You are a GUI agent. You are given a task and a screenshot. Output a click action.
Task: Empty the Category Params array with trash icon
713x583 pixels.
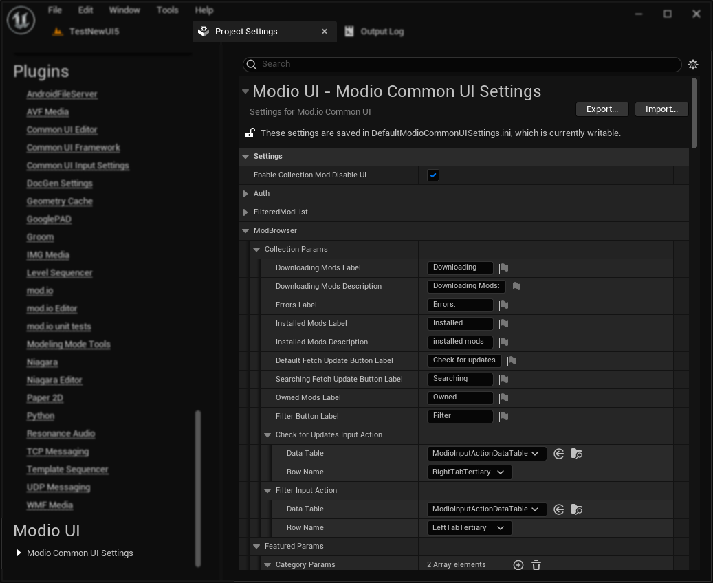(536, 565)
